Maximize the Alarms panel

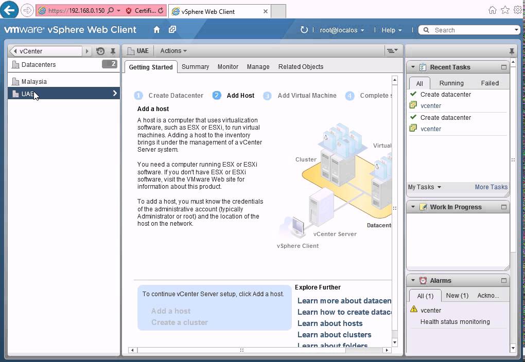503,280
